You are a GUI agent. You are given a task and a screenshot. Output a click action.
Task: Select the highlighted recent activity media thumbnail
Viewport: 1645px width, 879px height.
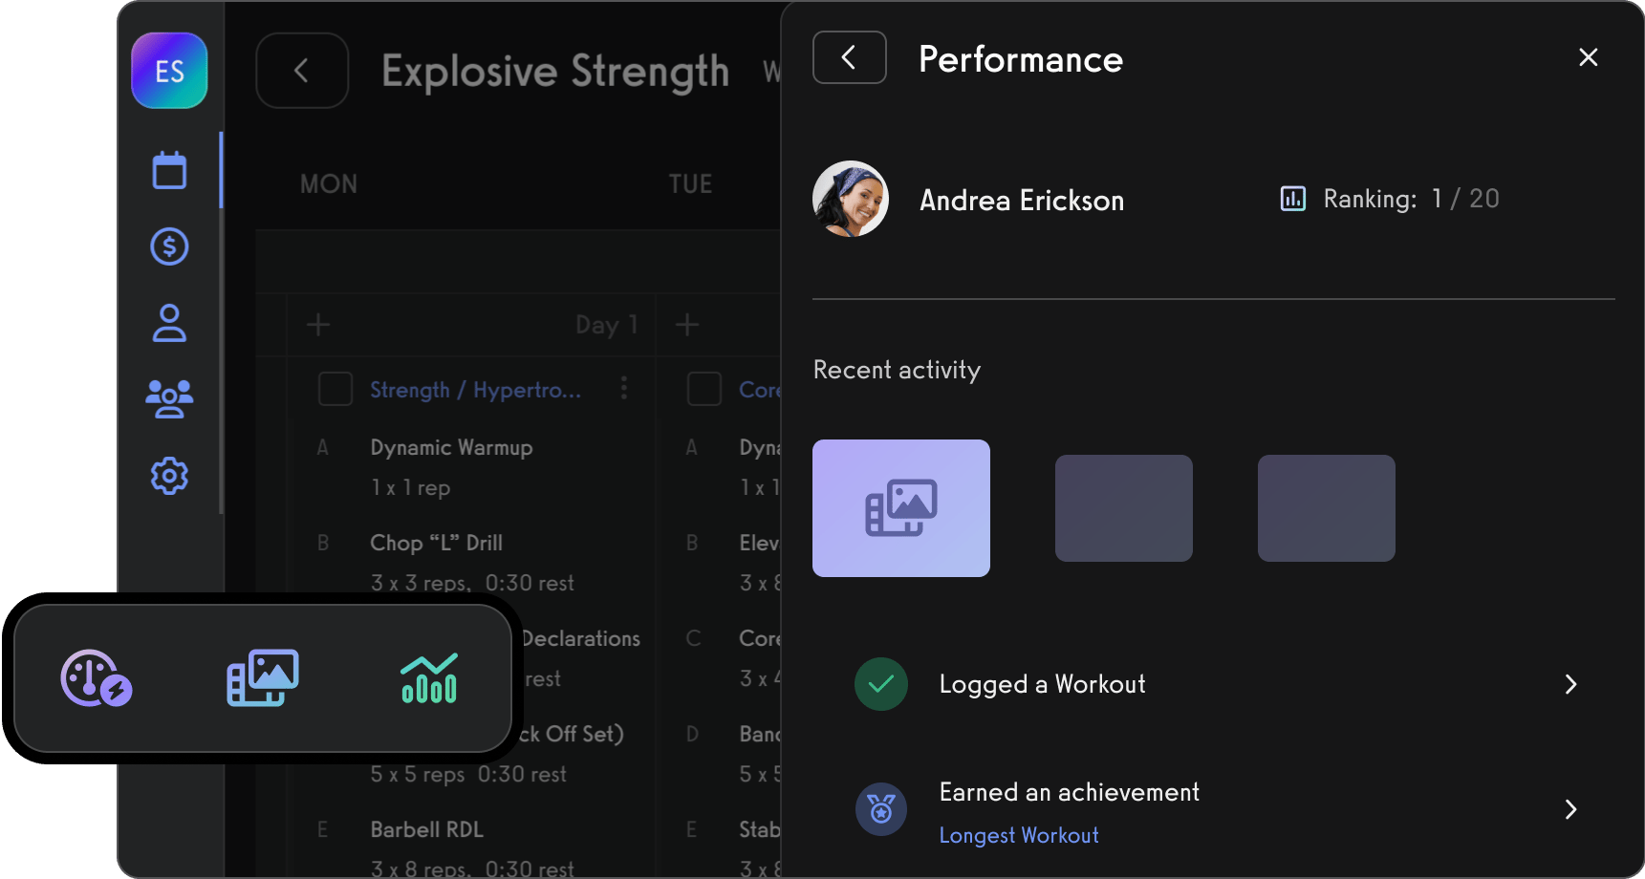(900, 507)
